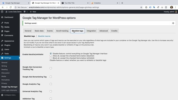This screenshot has height=100, width=178.
Task: Click the WordPress logo in admin bar
Action: point(2,12)
